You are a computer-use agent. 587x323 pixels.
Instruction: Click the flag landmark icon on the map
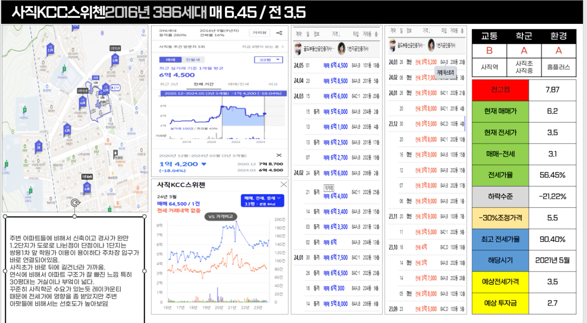point(115,154)
